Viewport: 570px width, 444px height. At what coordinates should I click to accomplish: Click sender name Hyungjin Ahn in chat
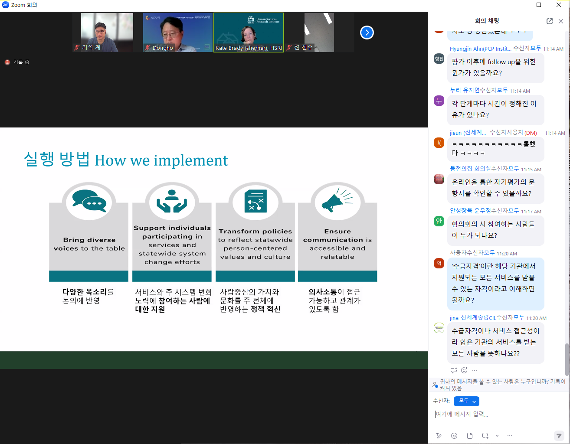pos(480,49)
